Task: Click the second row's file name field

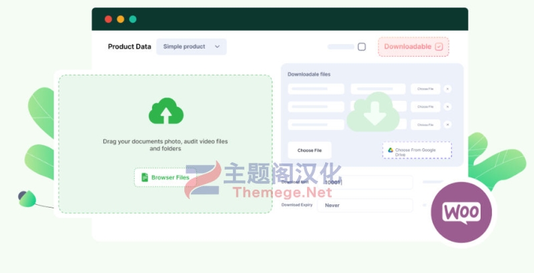Action: pyautogui.click(x=316, y=107)
